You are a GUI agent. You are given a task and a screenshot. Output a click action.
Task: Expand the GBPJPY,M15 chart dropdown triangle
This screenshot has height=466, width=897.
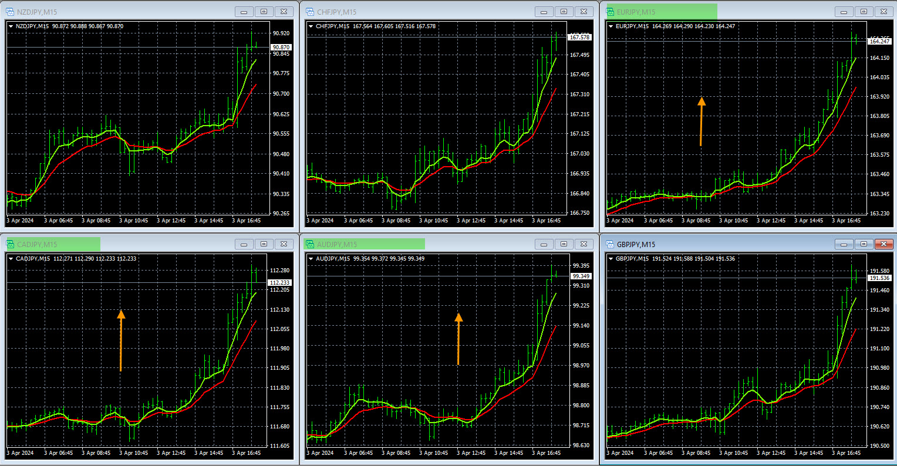point(611,259)
